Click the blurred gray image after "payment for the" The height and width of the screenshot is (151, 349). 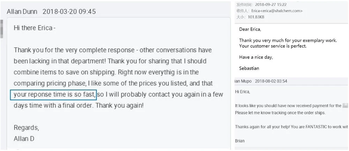coord(345,106)
